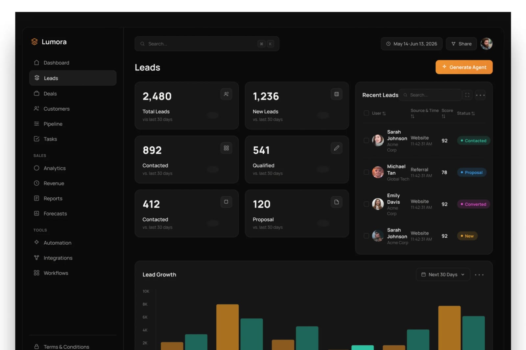This screenshot has height=350, width=526.
Task: Click the Qualified card pencil icon
Action: pyautogui.click(x=336, y=148)
